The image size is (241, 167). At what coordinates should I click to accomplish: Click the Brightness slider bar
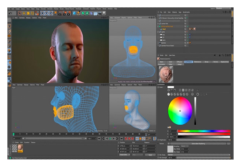pyautogui.click(x=203, y=140)
